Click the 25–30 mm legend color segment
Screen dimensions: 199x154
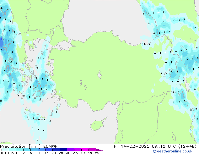coord(63,150)
